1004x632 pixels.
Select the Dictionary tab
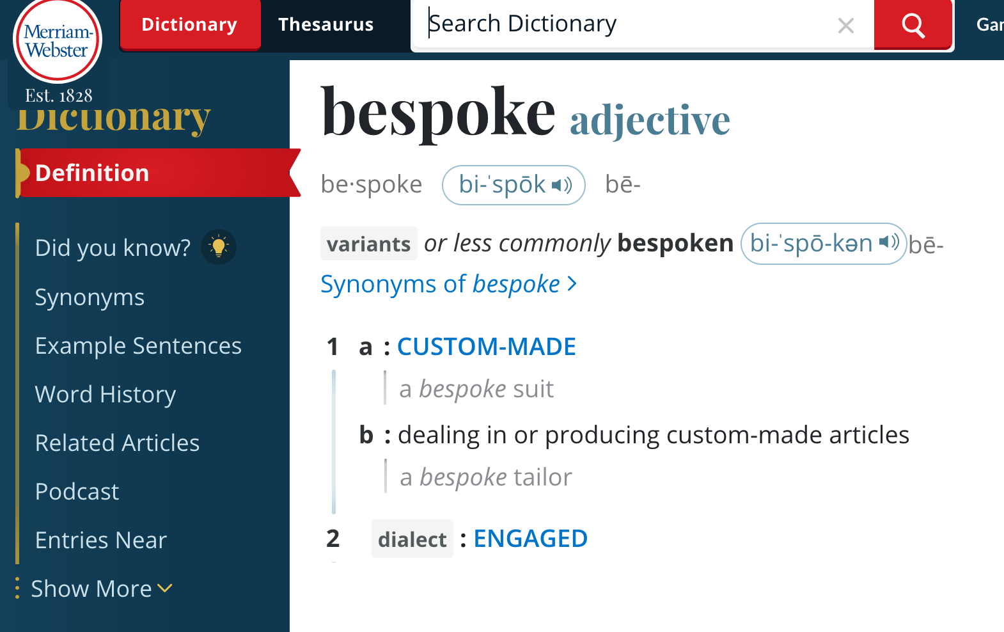coord(190,24)
